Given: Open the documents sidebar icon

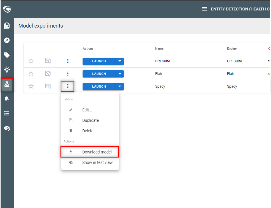Looking at the screenshot, I should click(x=7, y=26).
